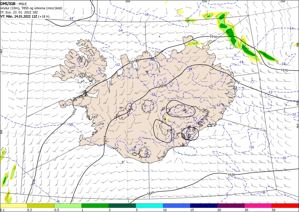
Task: Click the light yellow 0.1–0.3 legend swatch
Action: 13,205
